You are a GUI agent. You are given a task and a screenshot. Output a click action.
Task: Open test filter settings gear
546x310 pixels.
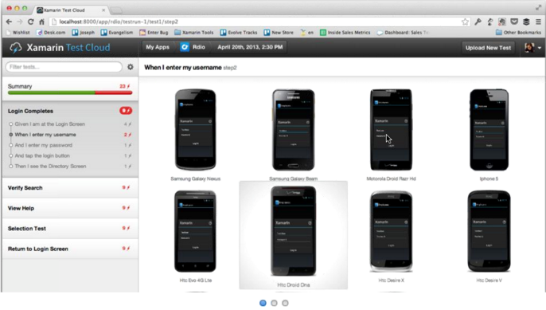[x=131, y=67]
